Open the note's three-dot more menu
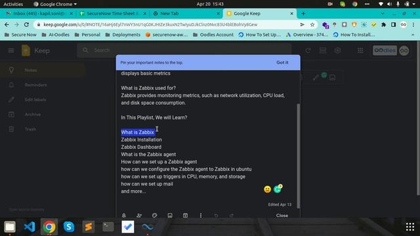Viewport: 420px width, 236px height. click(201, 216)
